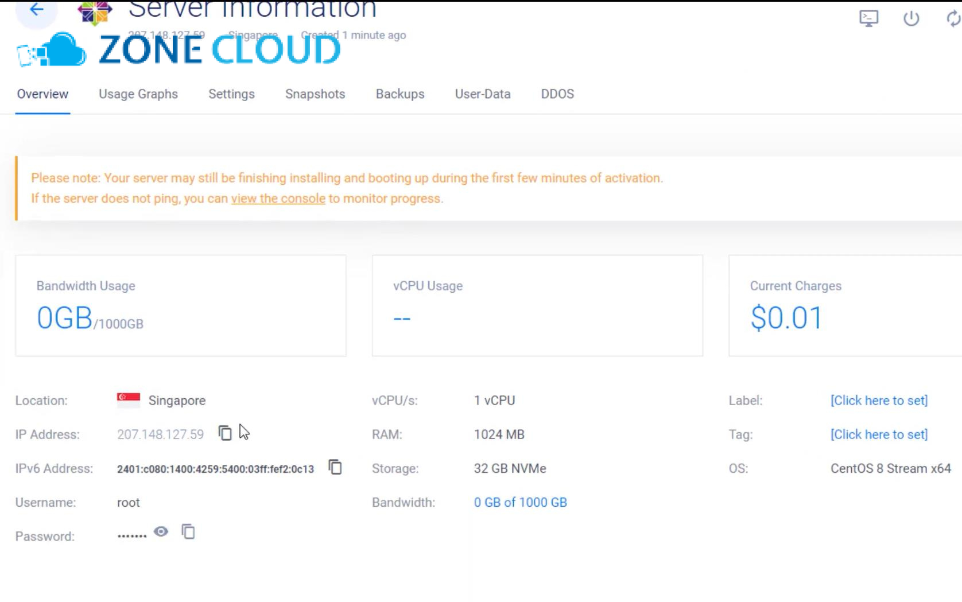
Task: Click the server power icon
Action: 911,18
